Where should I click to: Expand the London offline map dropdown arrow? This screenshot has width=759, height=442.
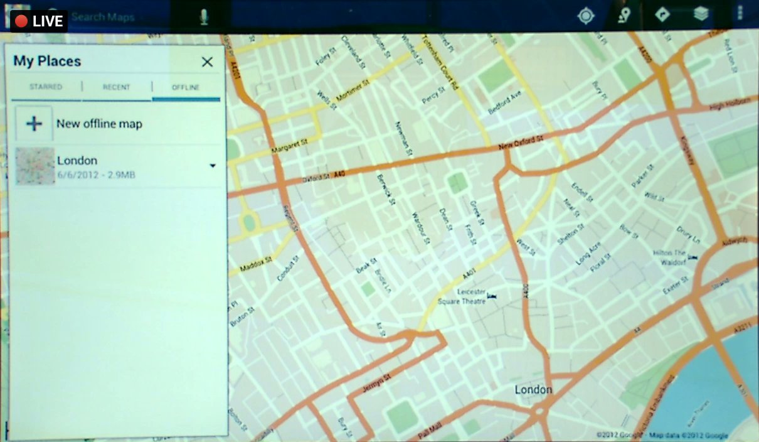pos(213,166)
